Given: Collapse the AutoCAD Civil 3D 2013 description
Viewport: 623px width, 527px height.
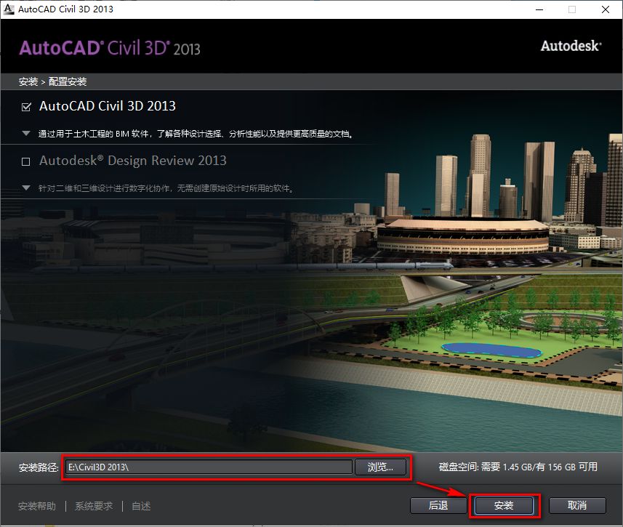Looking at the screenshot, I should coord(24,133).
